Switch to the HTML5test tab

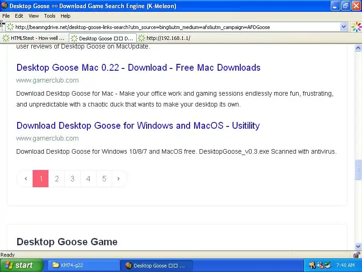click(34, 38)
